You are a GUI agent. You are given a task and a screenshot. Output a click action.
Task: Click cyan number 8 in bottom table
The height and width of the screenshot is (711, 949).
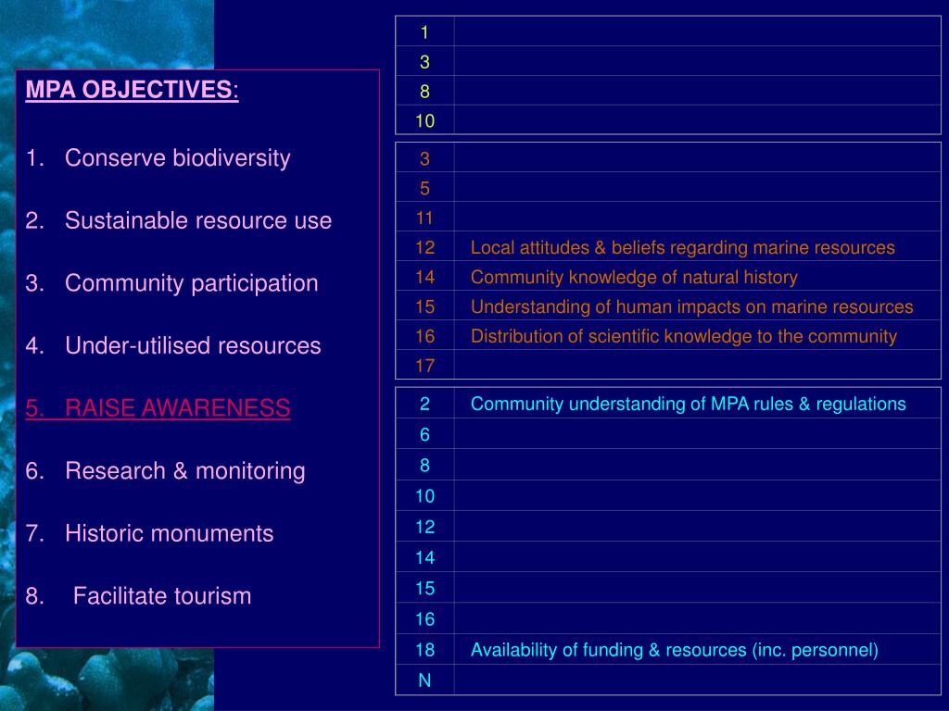(x=424, y=465)
